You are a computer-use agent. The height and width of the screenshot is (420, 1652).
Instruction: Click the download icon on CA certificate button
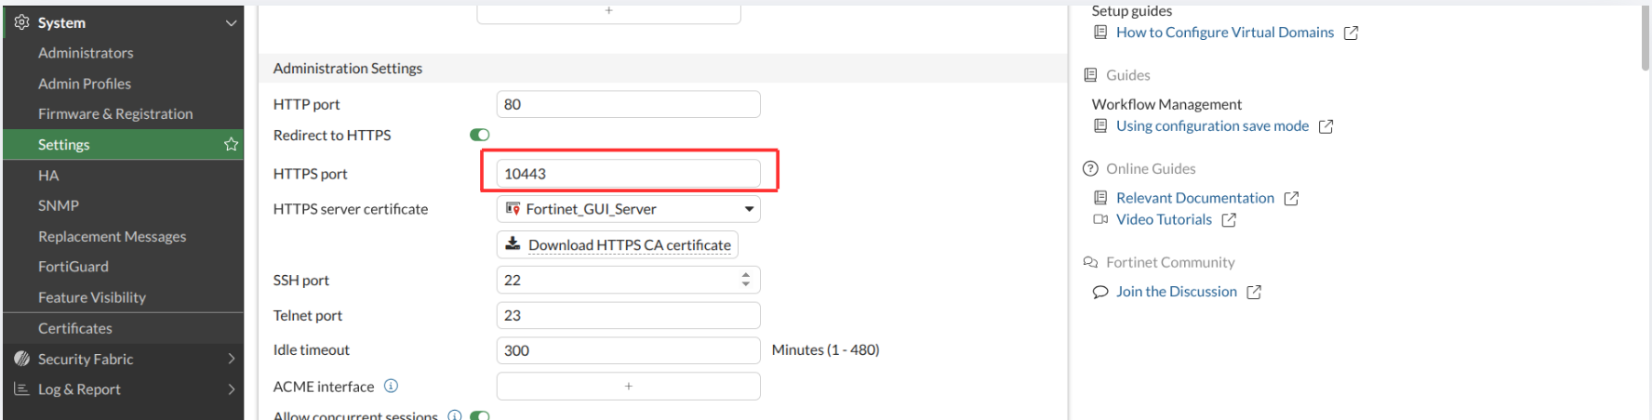(513, 243)
